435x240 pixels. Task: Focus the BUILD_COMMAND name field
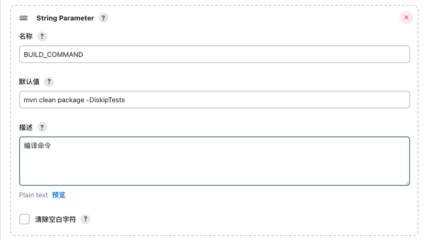214,54
